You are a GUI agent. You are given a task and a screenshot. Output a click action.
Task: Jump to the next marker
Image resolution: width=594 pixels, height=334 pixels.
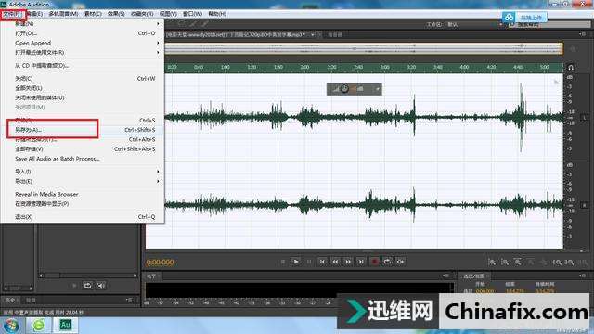click(361, 262)
